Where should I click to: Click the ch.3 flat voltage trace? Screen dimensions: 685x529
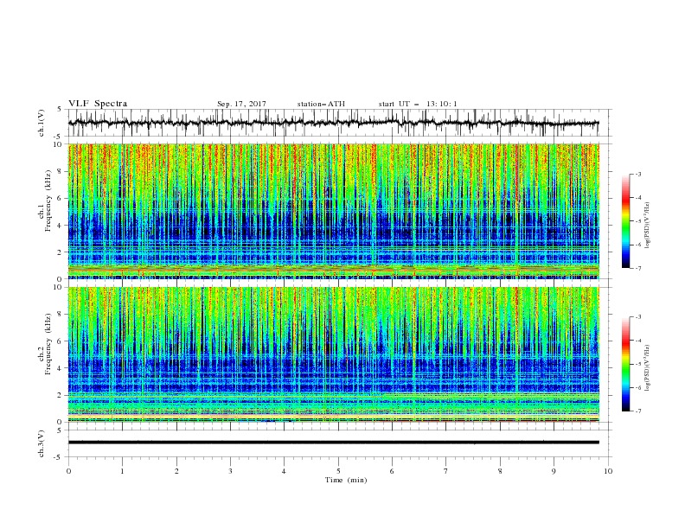point(334,443)
